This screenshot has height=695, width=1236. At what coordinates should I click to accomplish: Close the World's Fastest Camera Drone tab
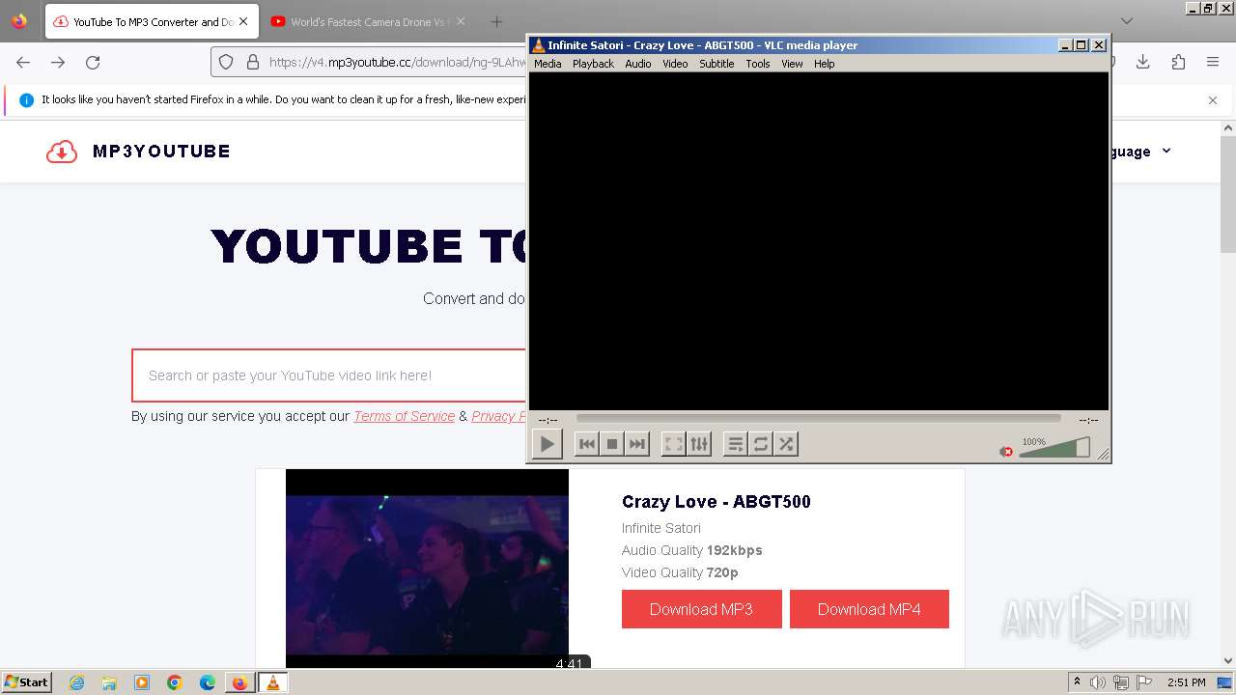pos(461,21)
